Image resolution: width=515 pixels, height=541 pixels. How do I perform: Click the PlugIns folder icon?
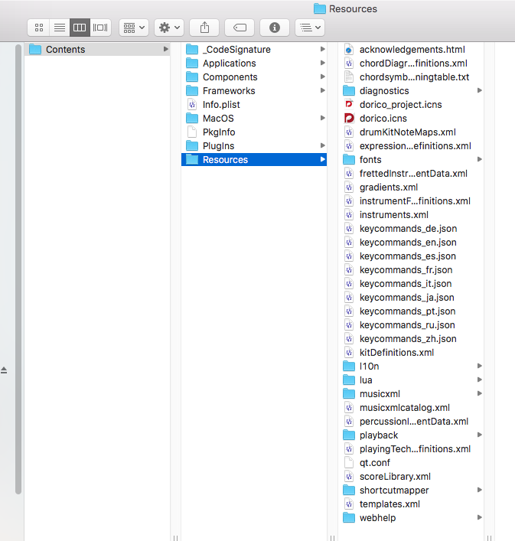[192, 145]
